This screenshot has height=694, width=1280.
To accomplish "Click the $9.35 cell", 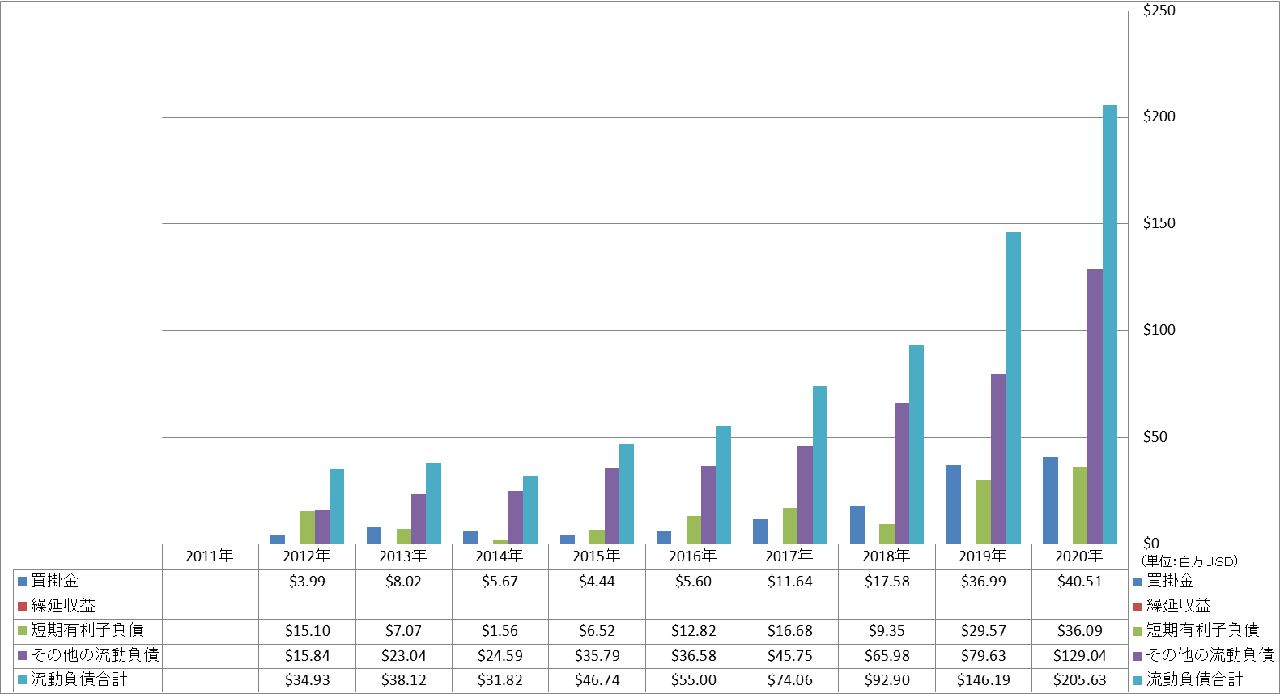I will [x=887, y=630].
